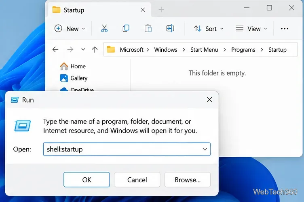Close the Startup tab

tap(143, 10)
